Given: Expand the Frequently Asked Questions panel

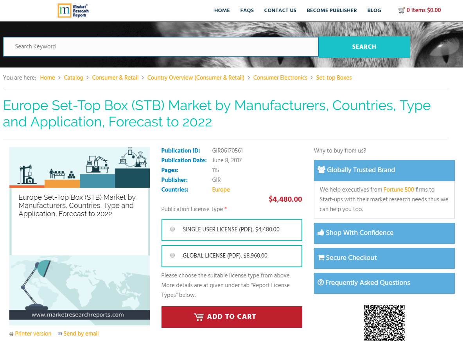Looking at the screenshot, I should coord(384,283).
